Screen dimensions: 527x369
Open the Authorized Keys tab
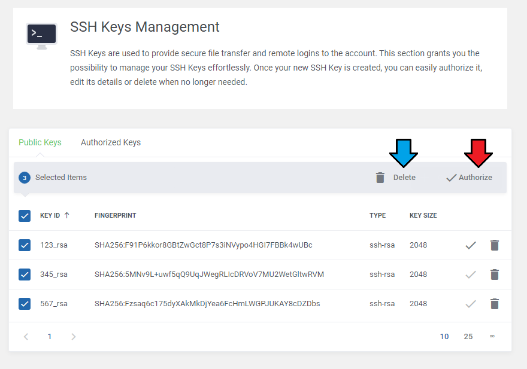pyautogui.click(x=111, y=142)
